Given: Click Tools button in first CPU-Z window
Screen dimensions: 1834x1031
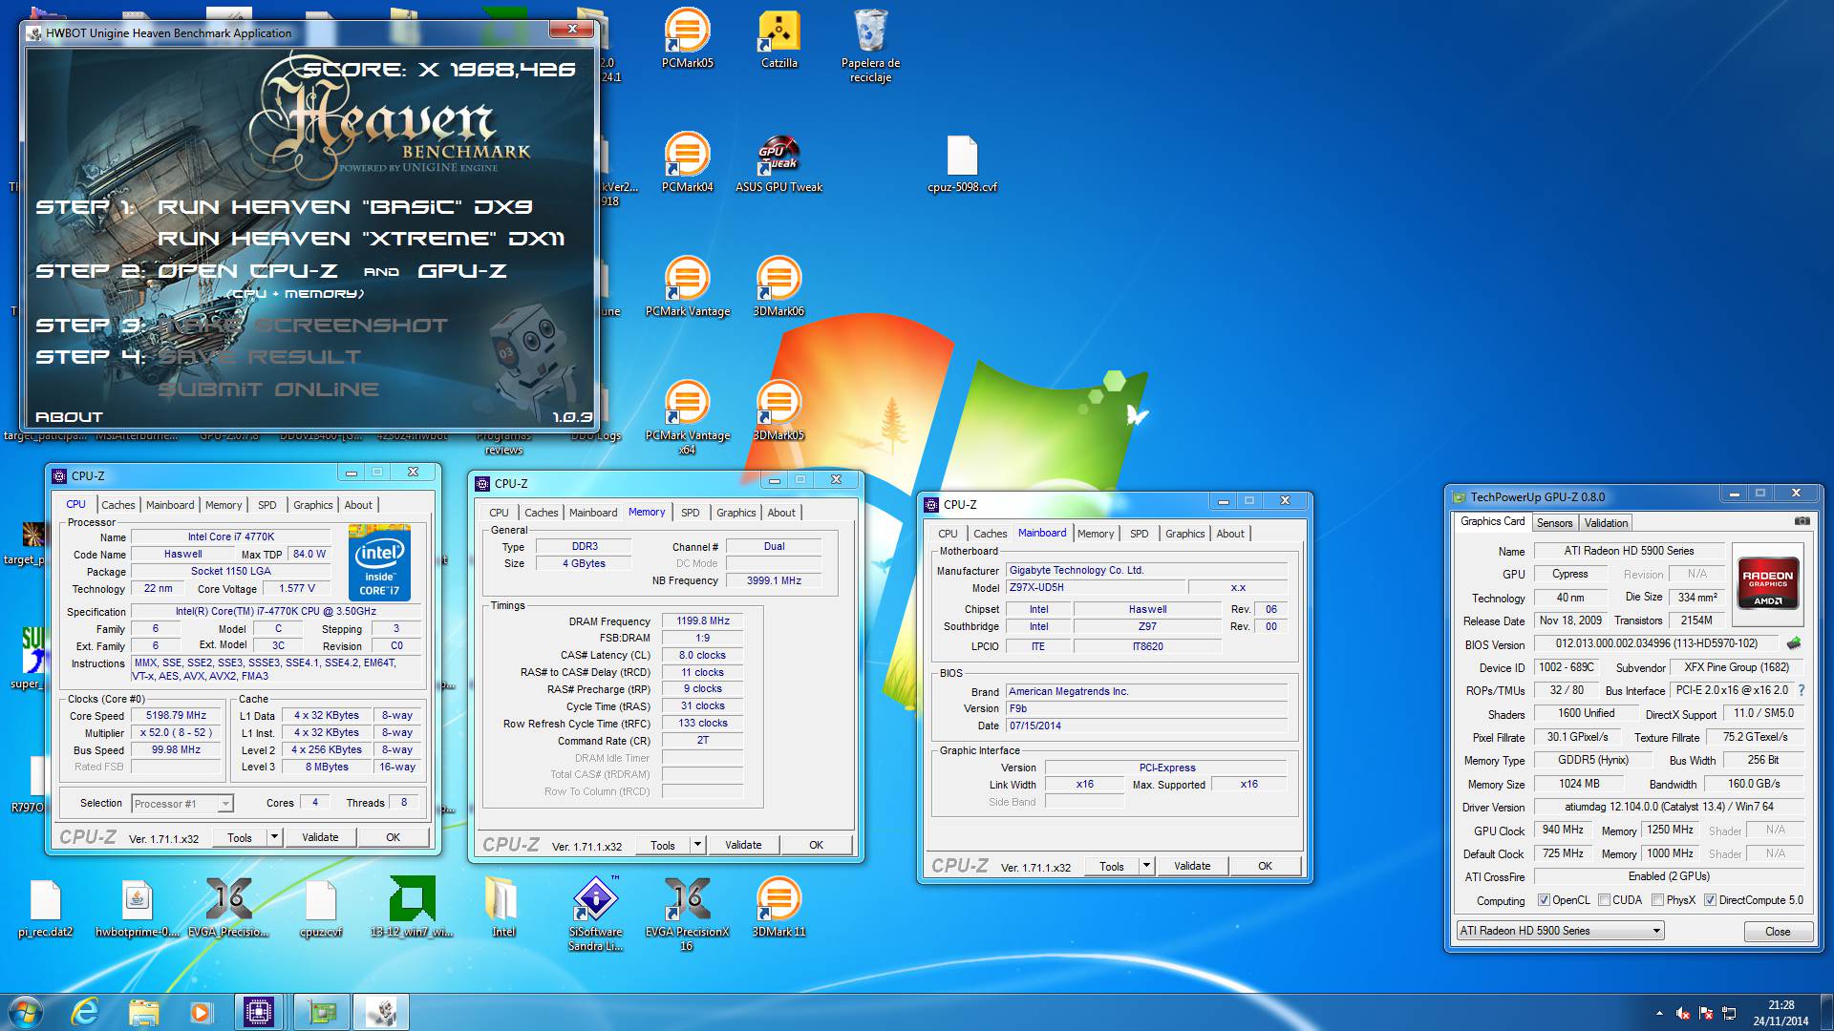Looking at the screenshot, I should 240,837.
